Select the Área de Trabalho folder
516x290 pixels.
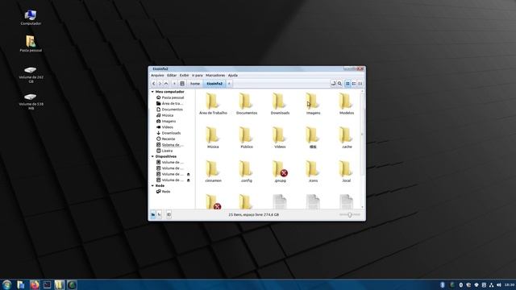pyautogui.click(x=213, y=104)
